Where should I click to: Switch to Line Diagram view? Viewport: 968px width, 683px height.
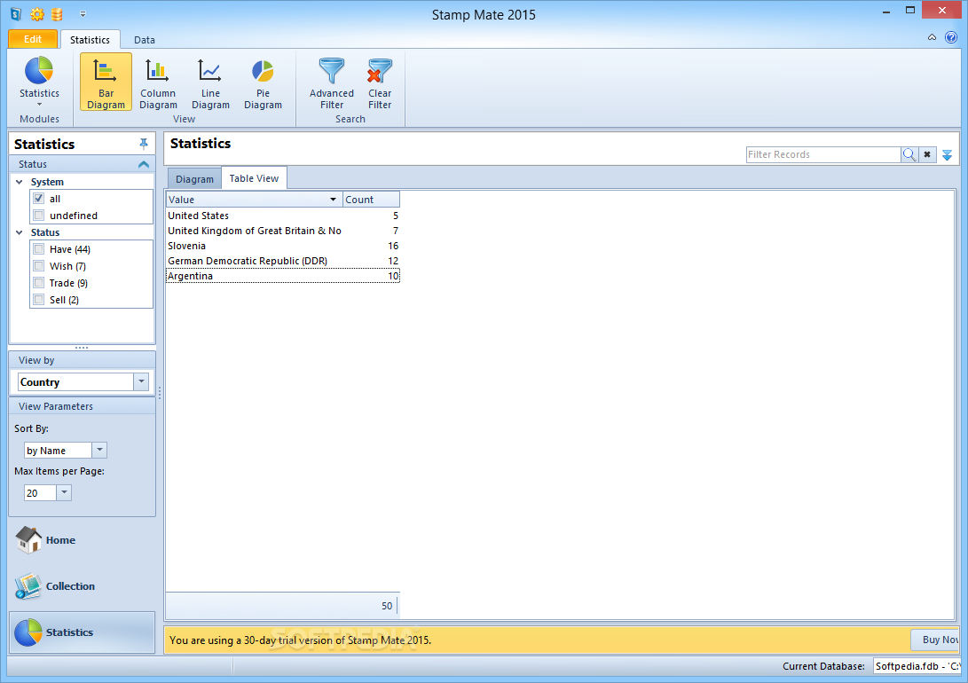click(x=210, y=82)
